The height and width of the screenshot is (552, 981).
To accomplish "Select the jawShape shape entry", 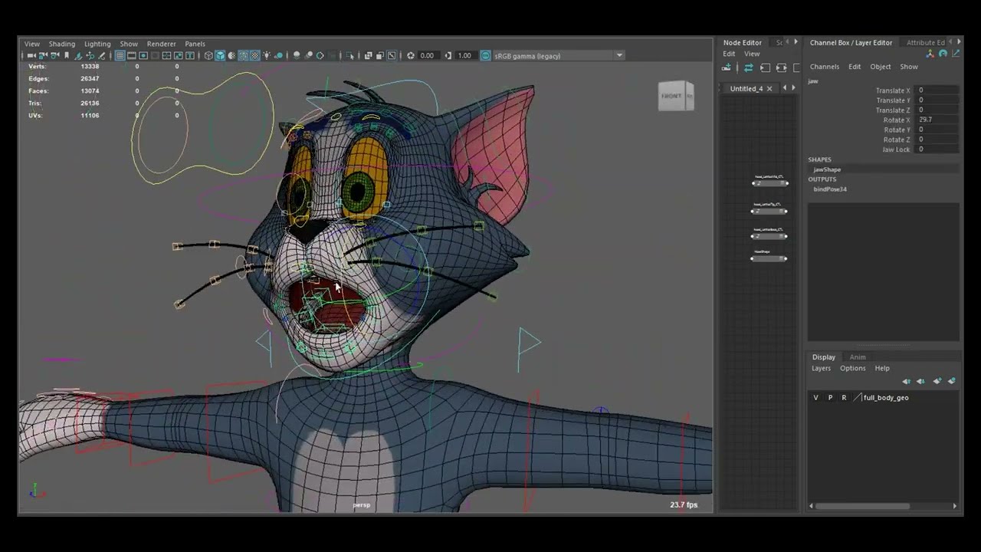I will (827, 169).
